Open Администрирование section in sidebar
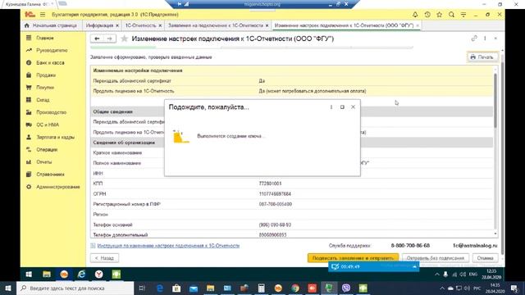525x295 pixels. (58, 187)
